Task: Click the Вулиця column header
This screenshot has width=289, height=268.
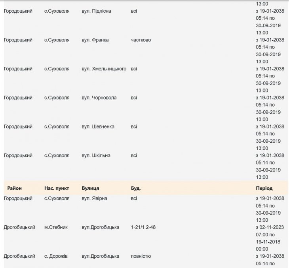Action: click(x=90, y=188)
